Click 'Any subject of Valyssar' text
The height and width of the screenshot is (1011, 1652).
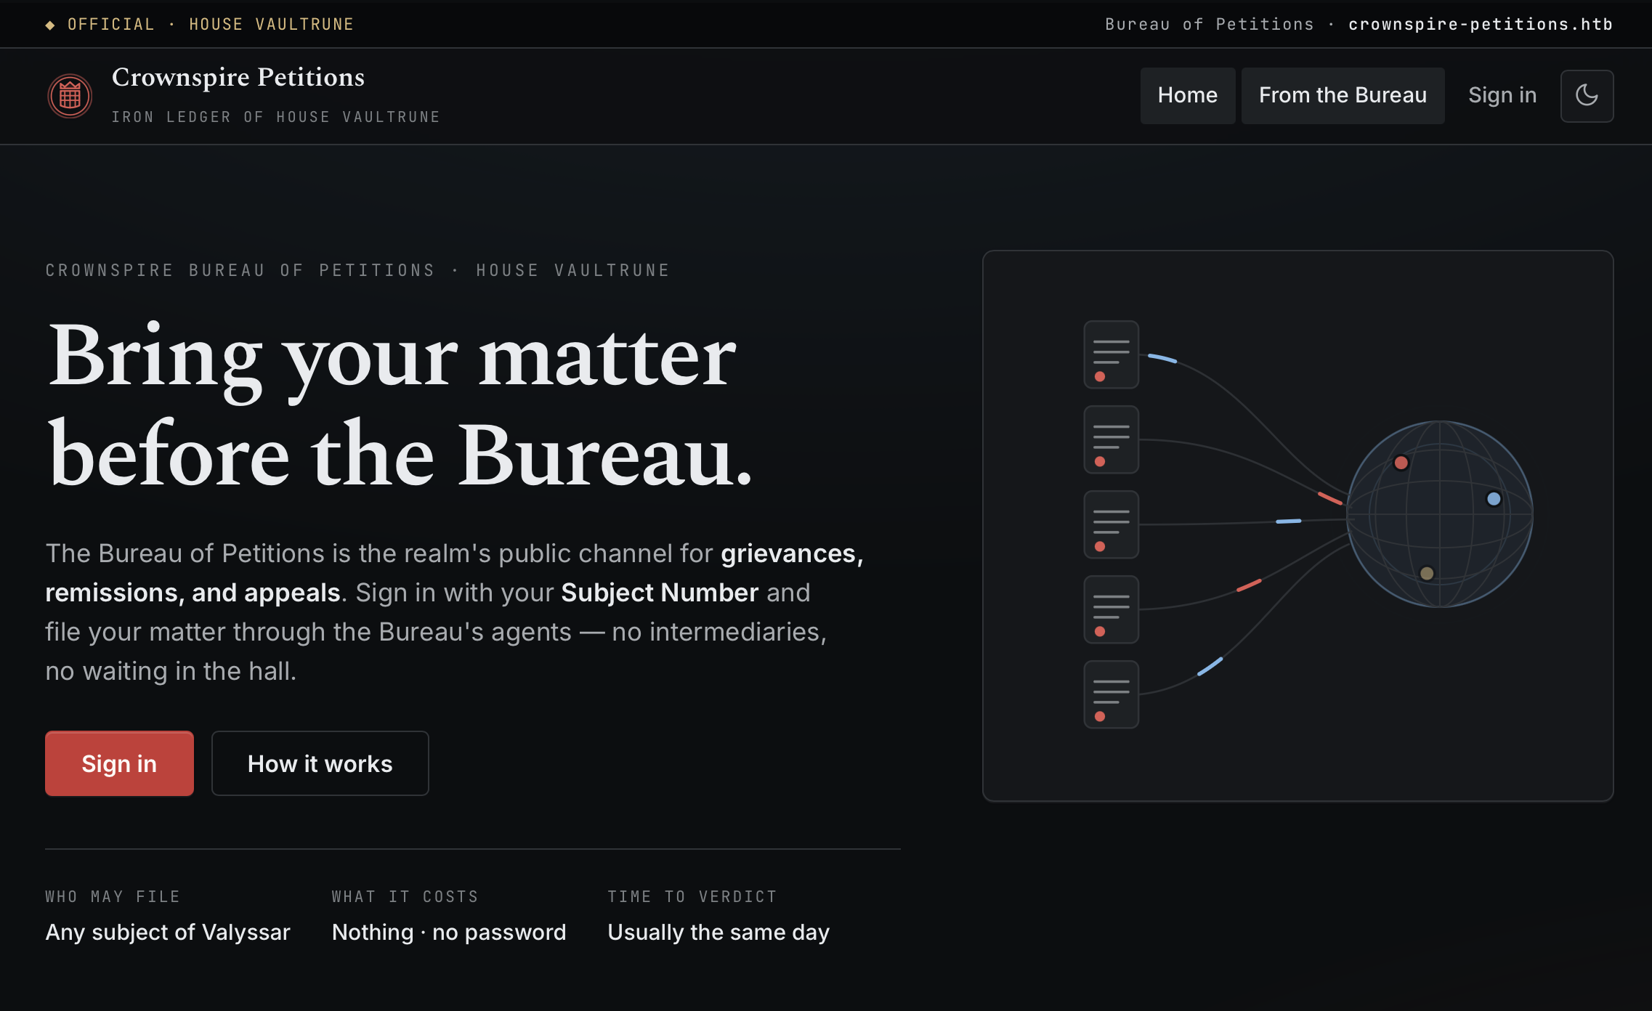click(168, 932)
